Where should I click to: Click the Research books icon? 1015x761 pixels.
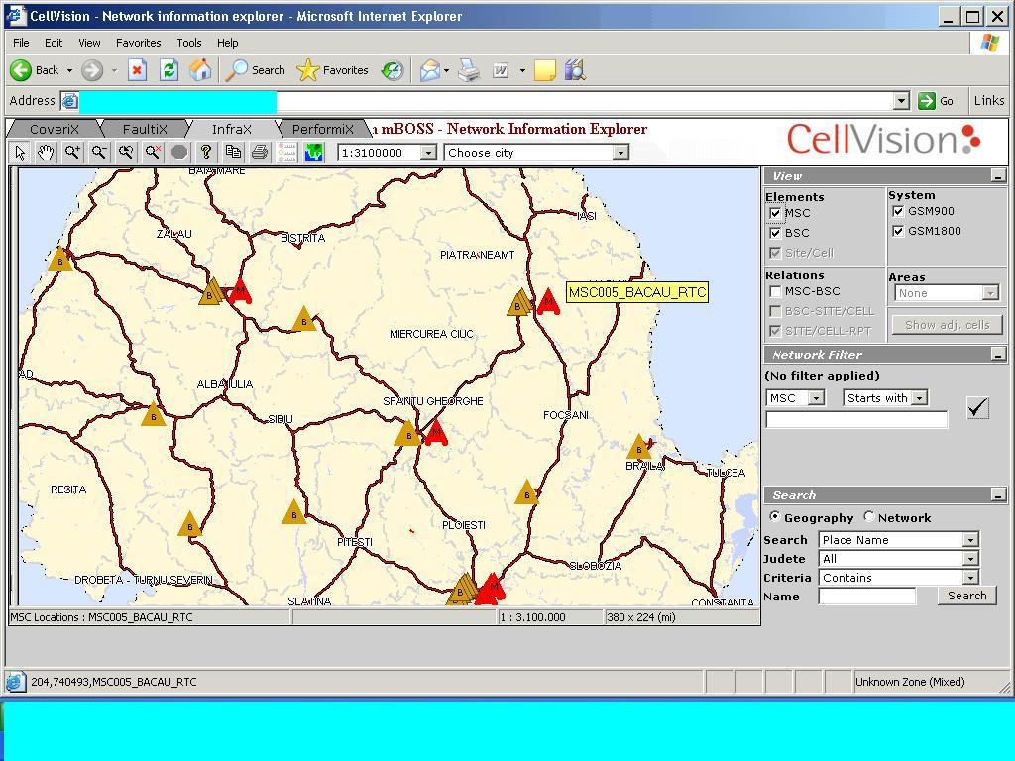click(575, 70)
